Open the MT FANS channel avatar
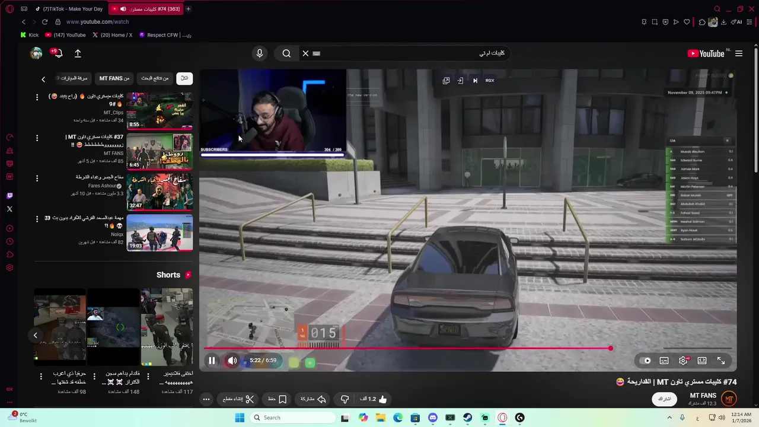Image resolution: width=759 pixels, height=427 pixels. [x=729, y=399]
